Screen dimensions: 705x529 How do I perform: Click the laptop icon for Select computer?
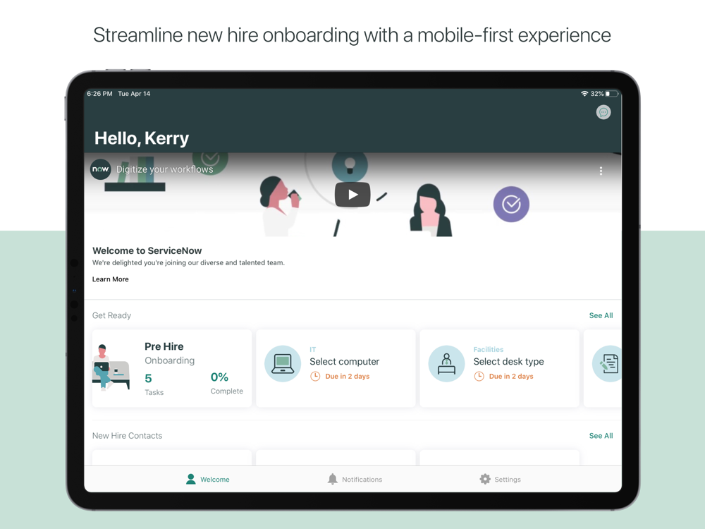point(283,363)
